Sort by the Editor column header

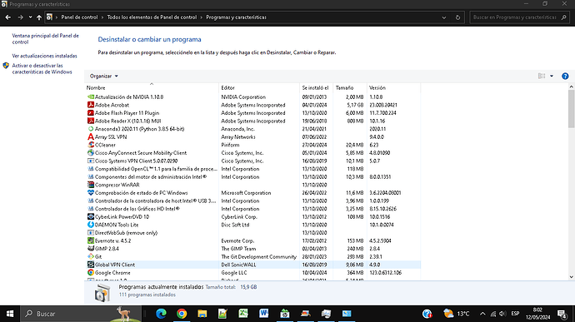(x=259, y=88)
